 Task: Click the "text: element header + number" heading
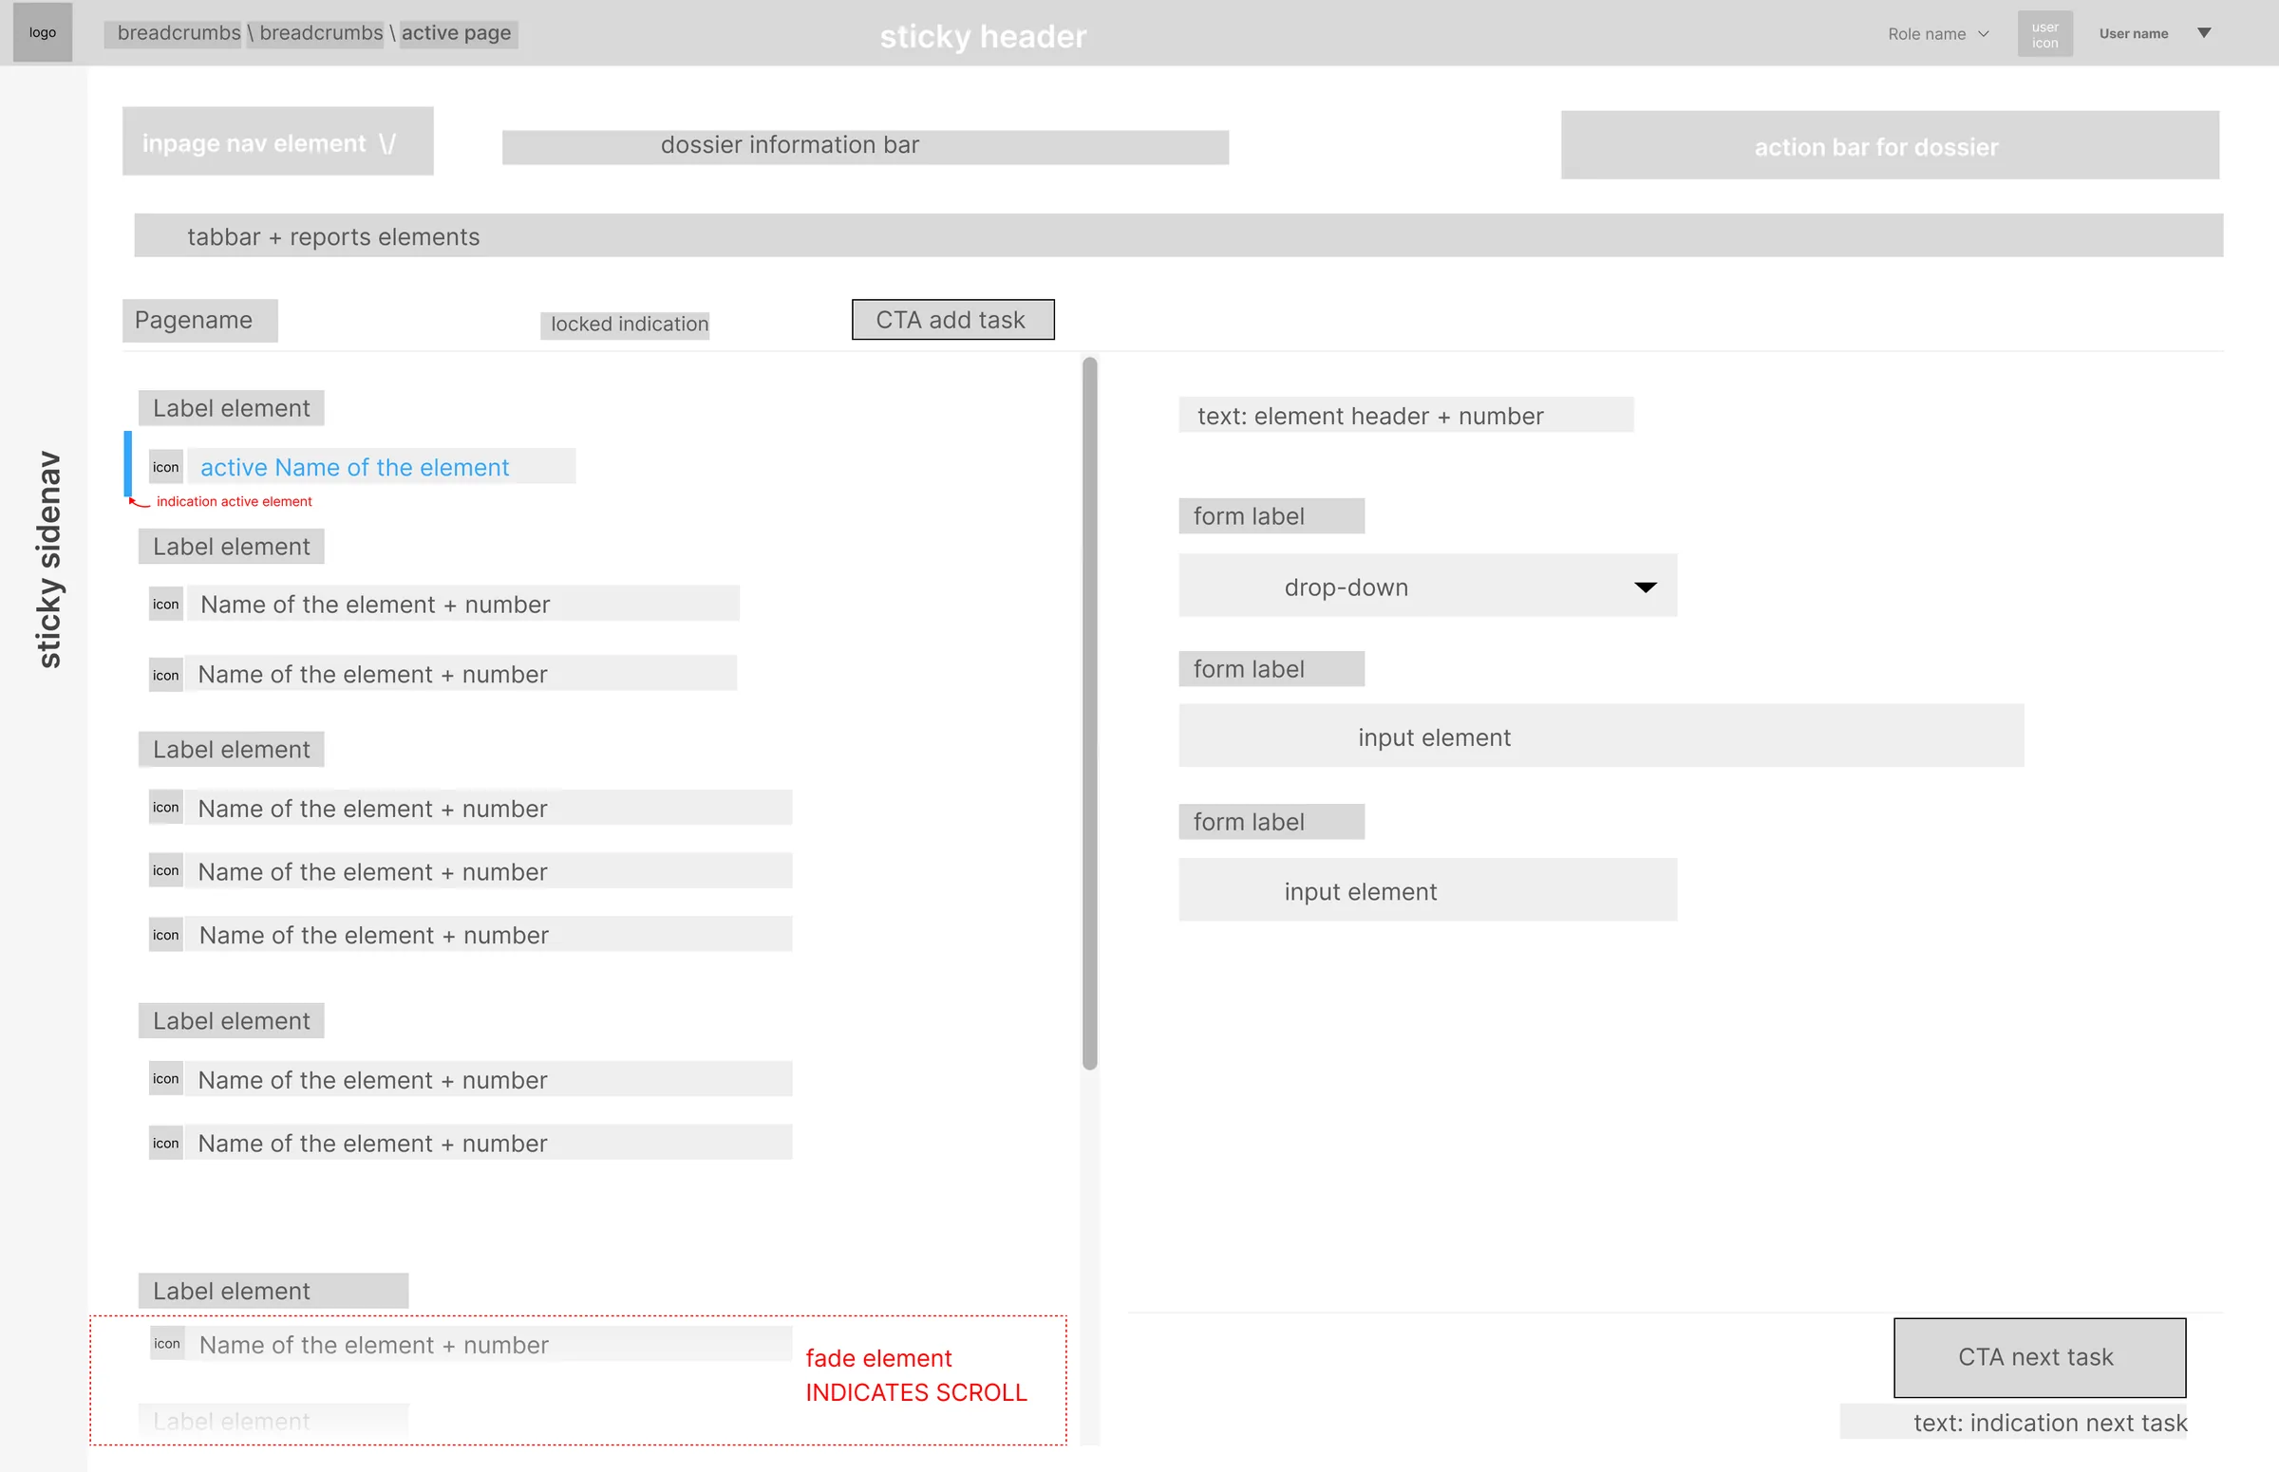click(x=1405, y=416)
